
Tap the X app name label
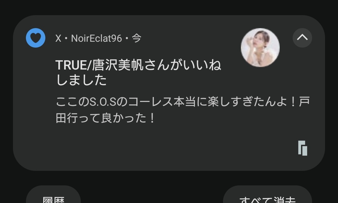coord(58,38)
